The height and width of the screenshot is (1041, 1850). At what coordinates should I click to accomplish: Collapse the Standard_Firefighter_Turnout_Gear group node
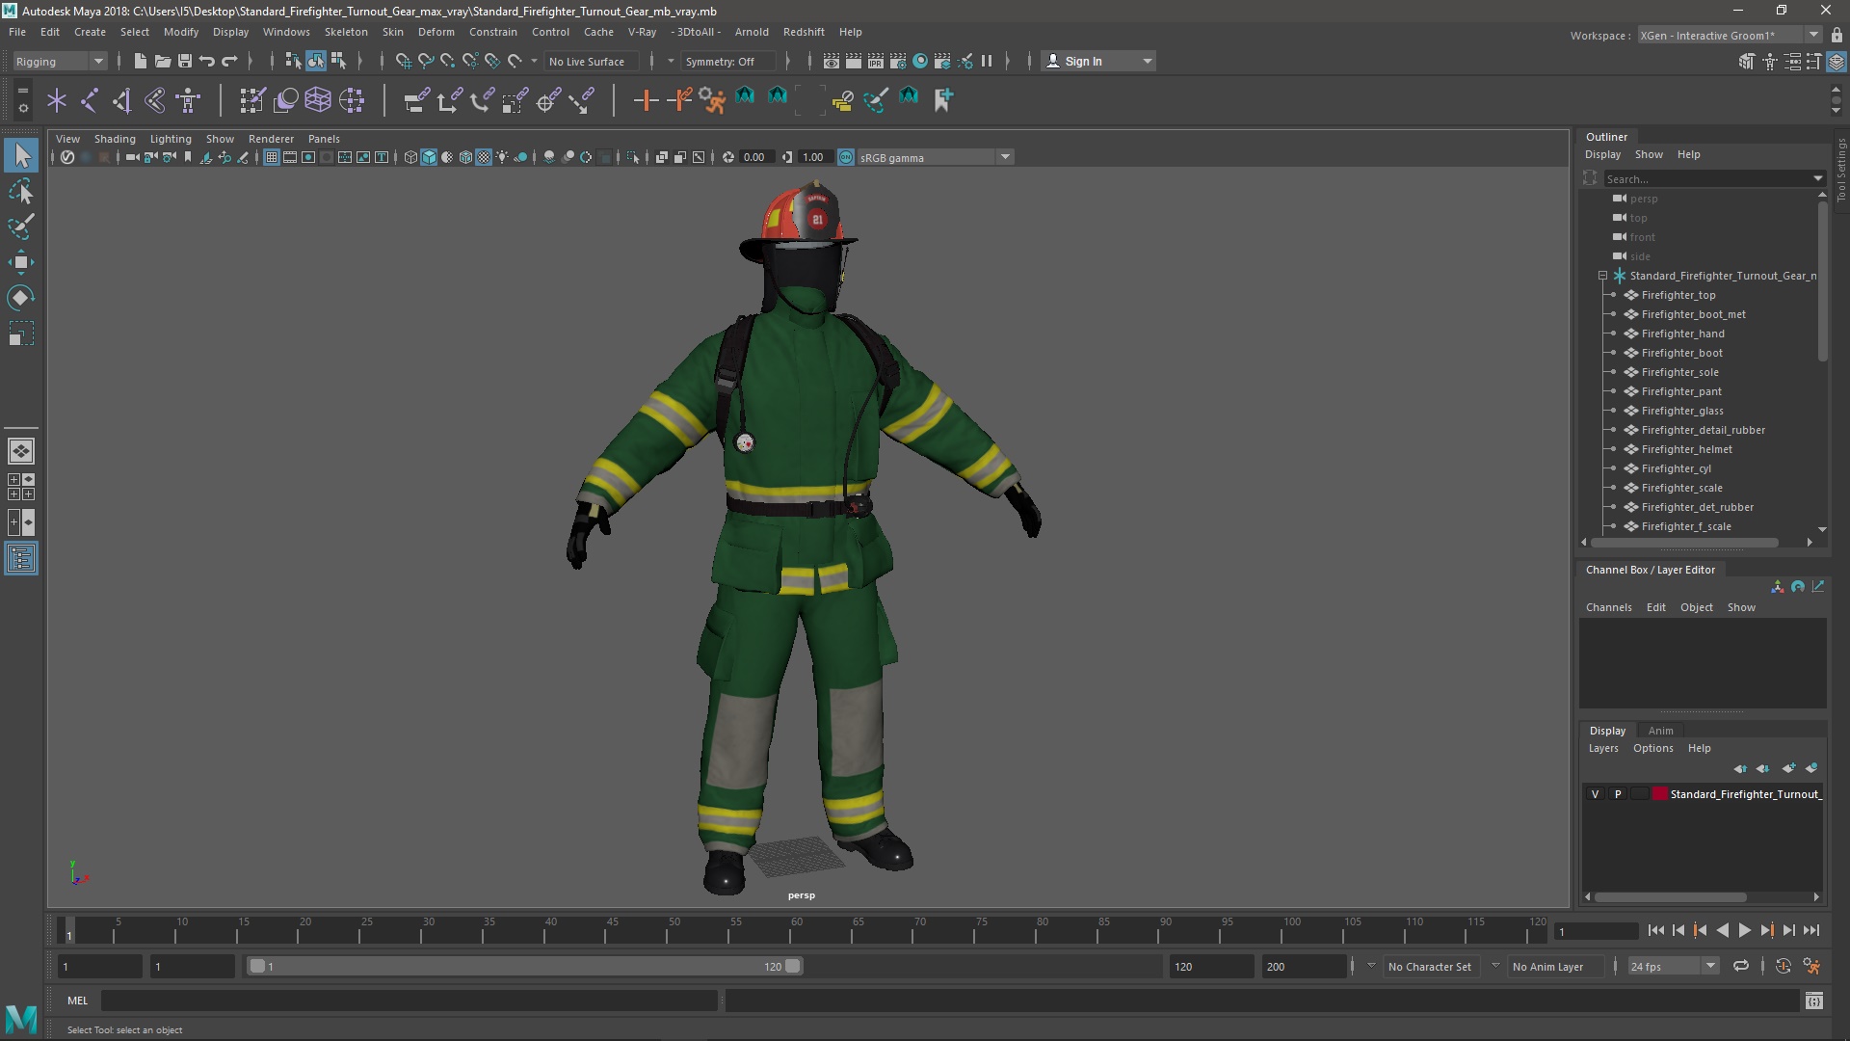pos(1602,276)
